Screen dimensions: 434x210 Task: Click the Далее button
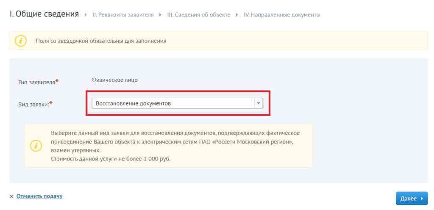pos(412,199)
